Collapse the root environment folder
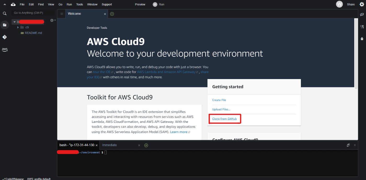Image resolution: width=366 pixels, height=180 pixels. coord(15,22)
